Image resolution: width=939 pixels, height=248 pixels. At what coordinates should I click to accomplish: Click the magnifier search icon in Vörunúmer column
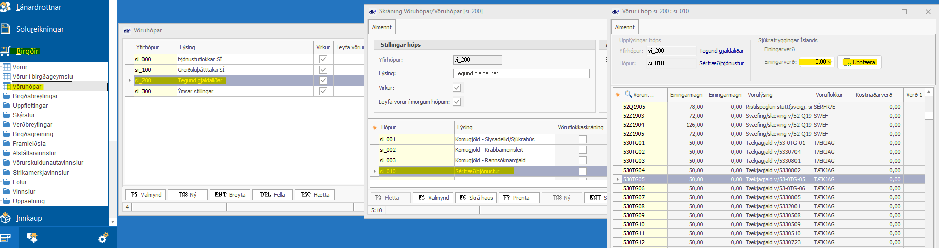(x=628, y=94)
